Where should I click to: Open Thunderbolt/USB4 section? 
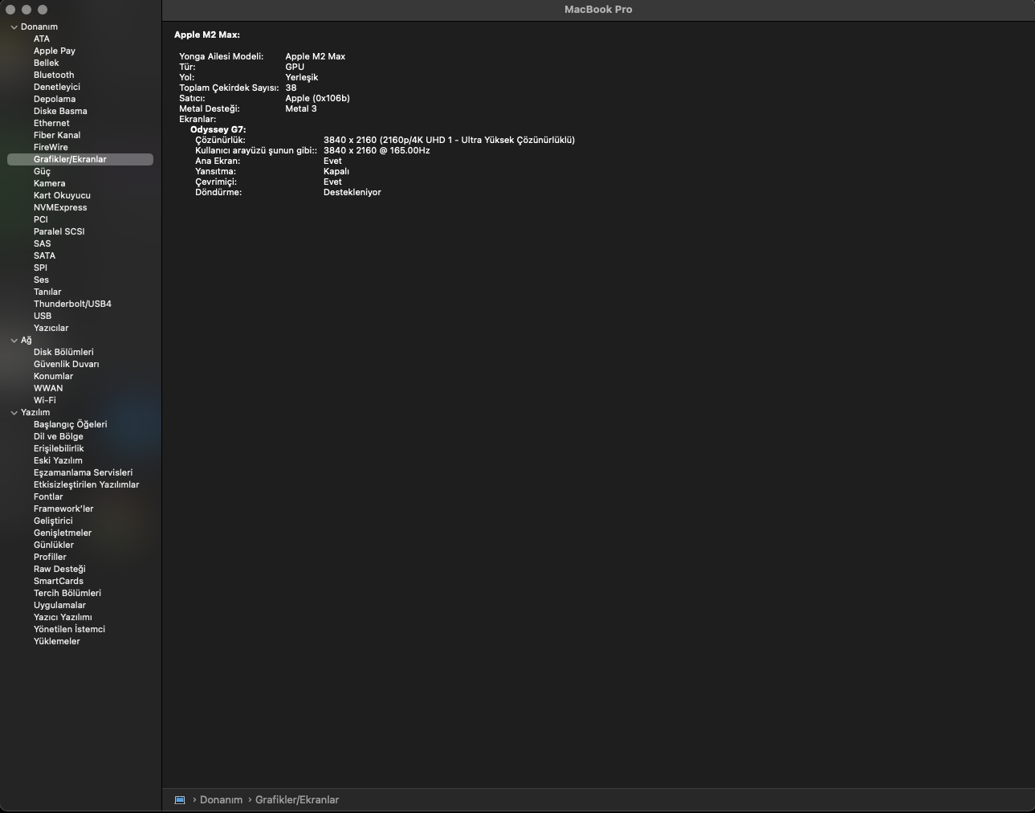[72, 304]
